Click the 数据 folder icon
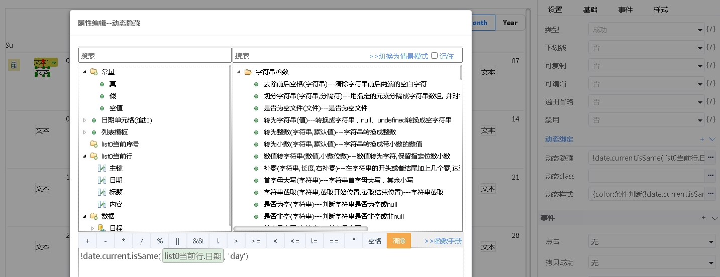Screen dimensions: 720x277 click(93, 216)
